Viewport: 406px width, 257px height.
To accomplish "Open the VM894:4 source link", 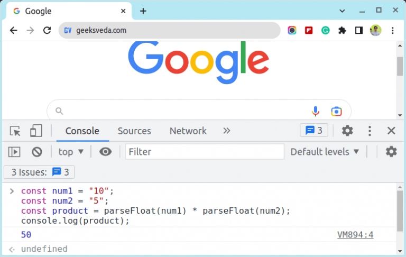I will (355, 235).
